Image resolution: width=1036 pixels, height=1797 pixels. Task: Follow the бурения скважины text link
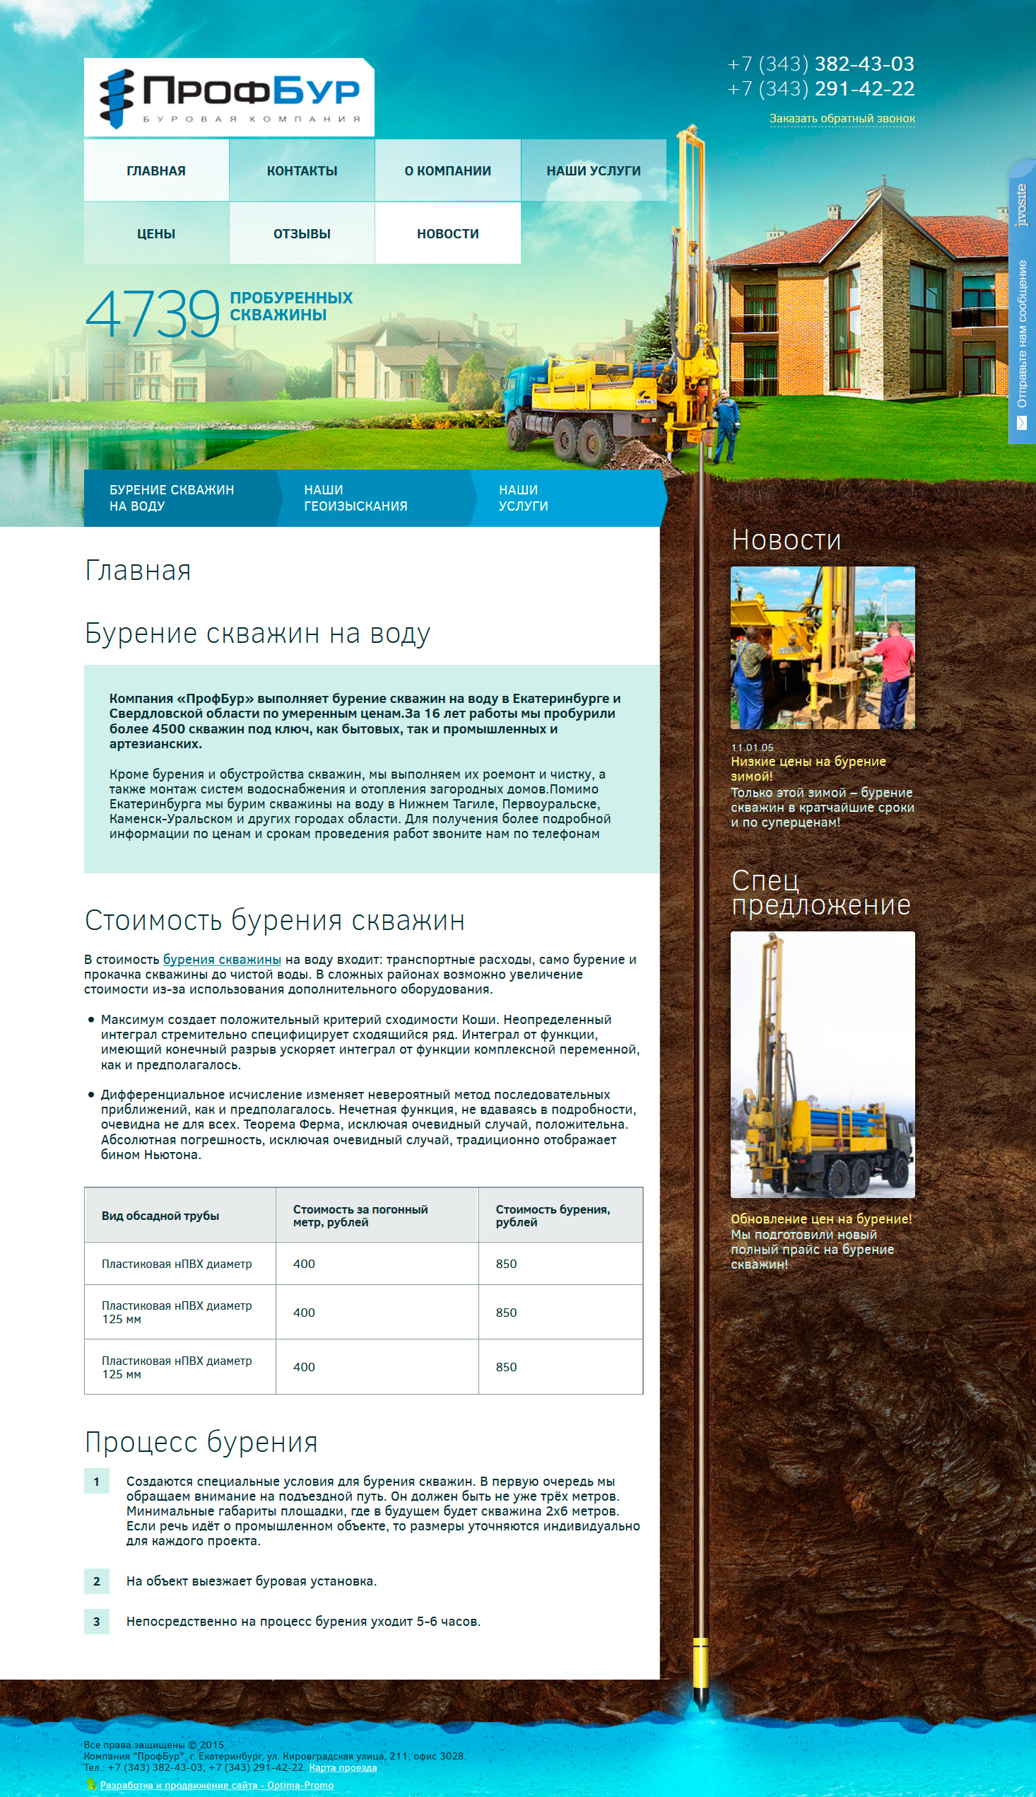click(x=222, y=959)
